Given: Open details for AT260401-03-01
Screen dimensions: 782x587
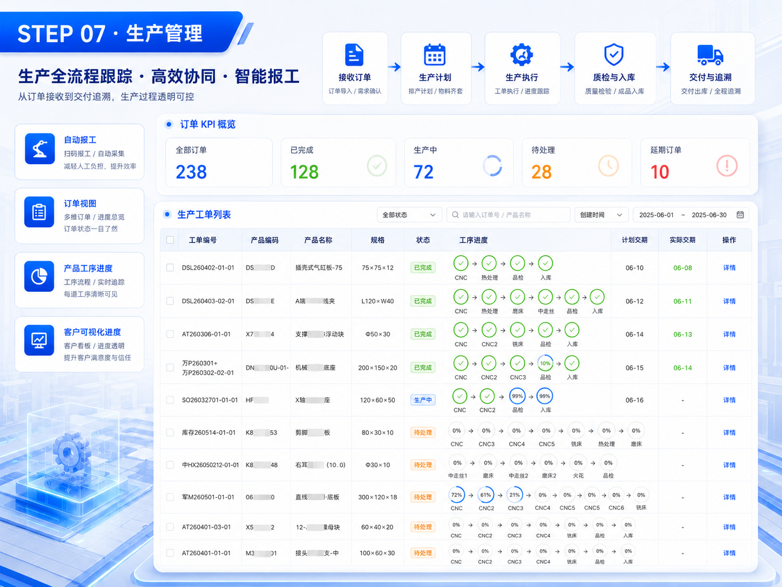Looking at the screenshot, I should (729, 527).
